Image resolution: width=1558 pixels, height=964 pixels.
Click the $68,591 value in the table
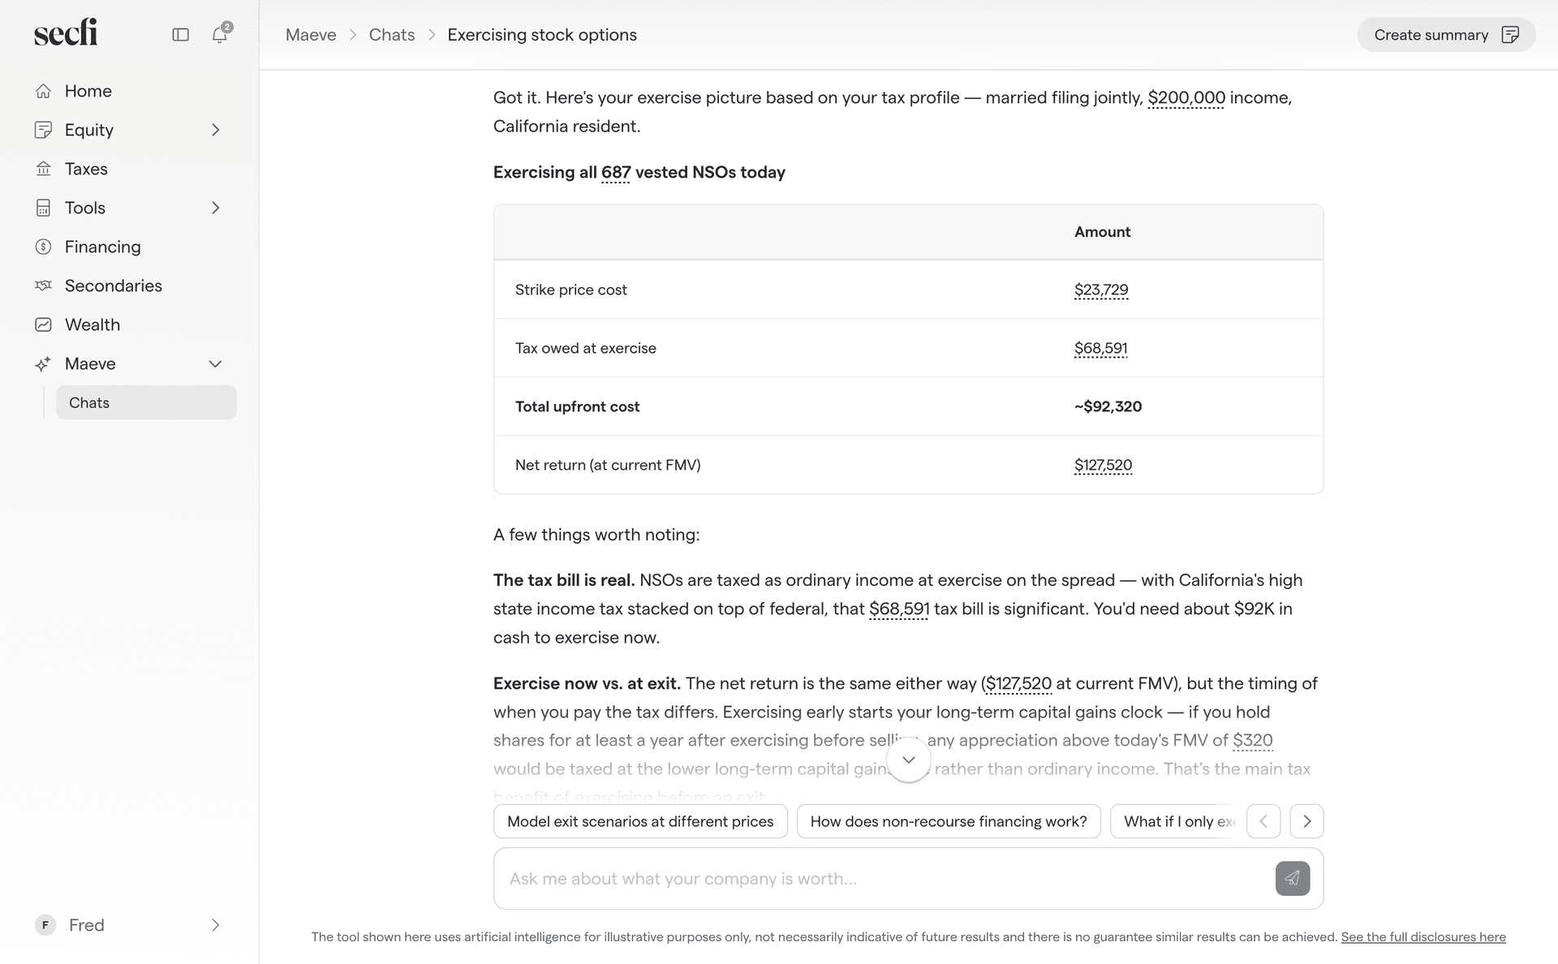(1101, 348)
